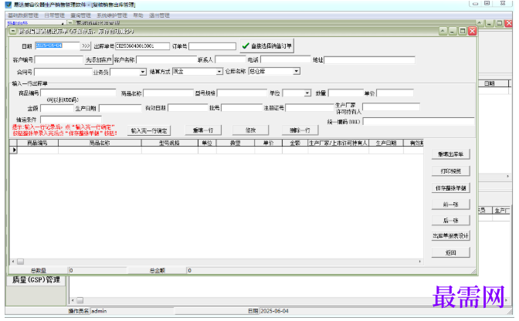Click the 生产厂家/上市许可持有人 column header
Image resolution: width=519 pixels, height=321 pixels.
338,144
